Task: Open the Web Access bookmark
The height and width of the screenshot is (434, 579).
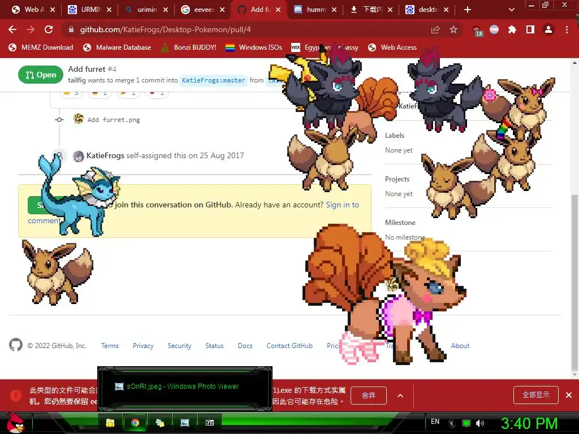Action: click(x=392, y=47)
